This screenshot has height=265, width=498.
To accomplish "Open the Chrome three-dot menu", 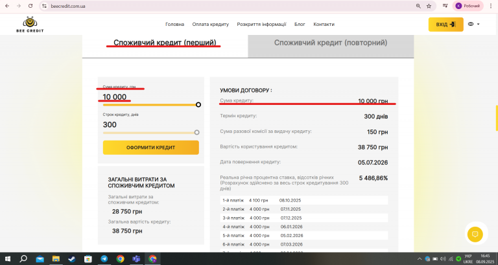I will coord(491,6).
